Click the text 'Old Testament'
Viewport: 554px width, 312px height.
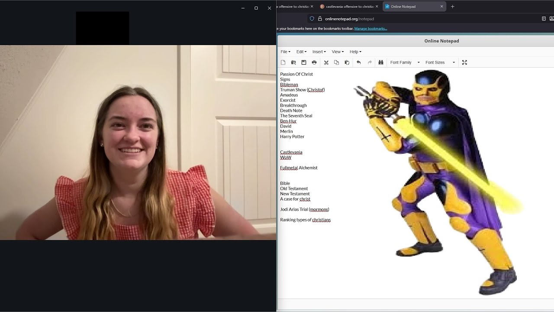(x=294, y=188)
